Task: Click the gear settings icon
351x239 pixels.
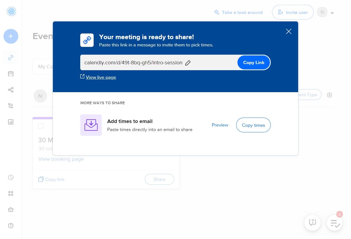Action: tap(330, 95)
